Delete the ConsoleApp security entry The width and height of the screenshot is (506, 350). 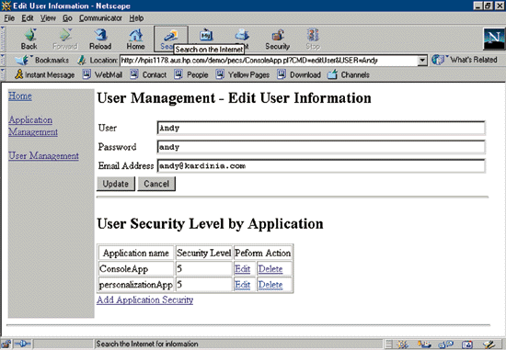pos(270,269)
